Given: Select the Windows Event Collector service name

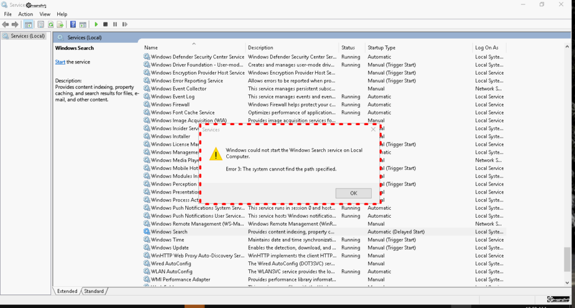Looking at the screenshot, I should pos(179,89).
